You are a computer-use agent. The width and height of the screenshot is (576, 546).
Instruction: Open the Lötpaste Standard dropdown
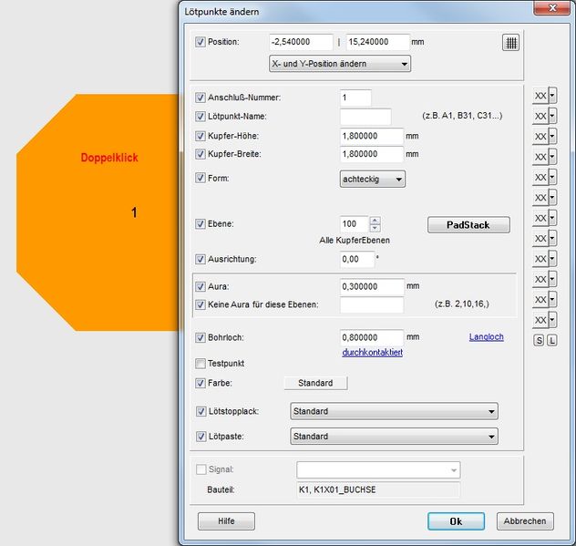tap(394, 437)
